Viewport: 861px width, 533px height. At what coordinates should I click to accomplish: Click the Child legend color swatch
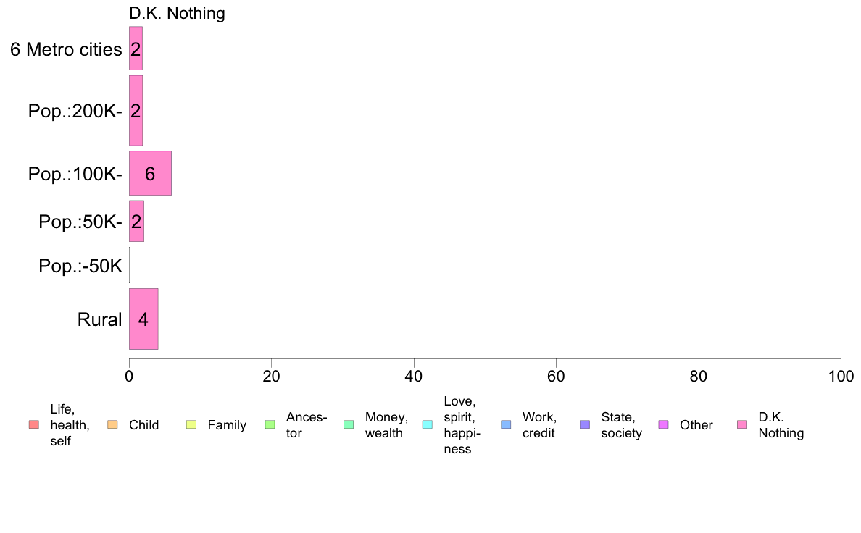(x=112, y=425)
